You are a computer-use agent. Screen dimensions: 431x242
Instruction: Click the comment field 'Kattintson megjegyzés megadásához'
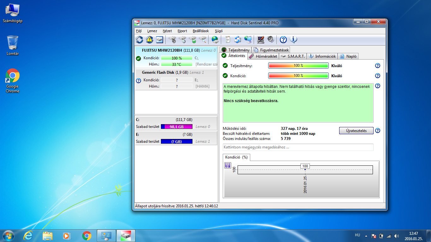(298, 147)
